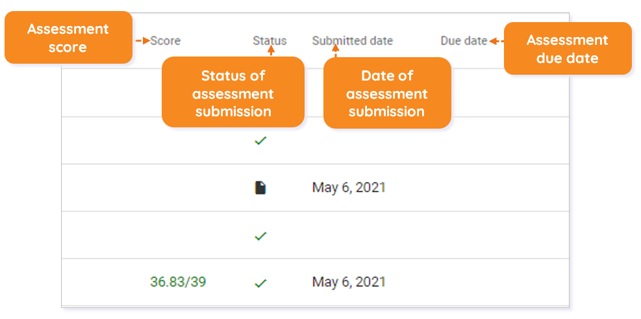Select the Due date column header
Viewport: 641px width, 319px height.
click(464, 41)
